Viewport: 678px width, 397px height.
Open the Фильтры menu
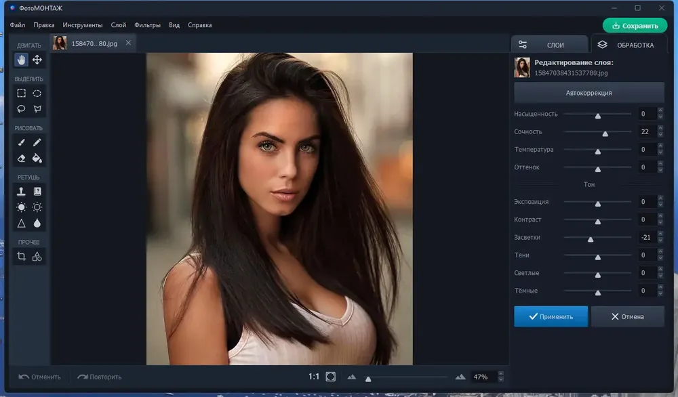[x=147, y=25]
